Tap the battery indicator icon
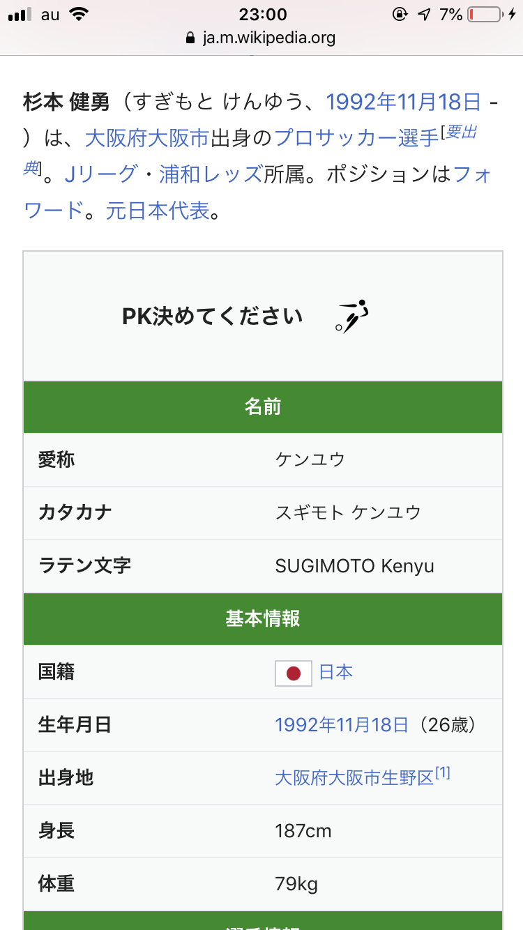The width and height of the screenshot is (523, 930). (x=485, y=15)
